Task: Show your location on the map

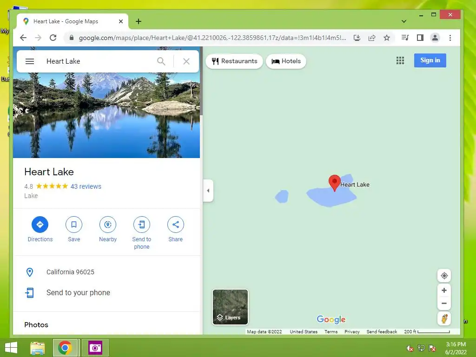Action: pos(444,276)
